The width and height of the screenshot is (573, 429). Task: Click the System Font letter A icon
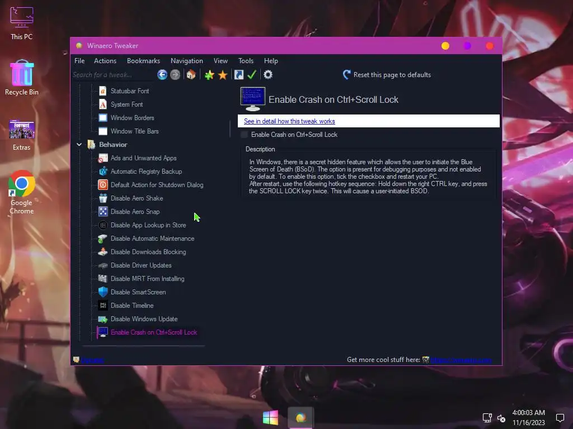coord(103,104)
